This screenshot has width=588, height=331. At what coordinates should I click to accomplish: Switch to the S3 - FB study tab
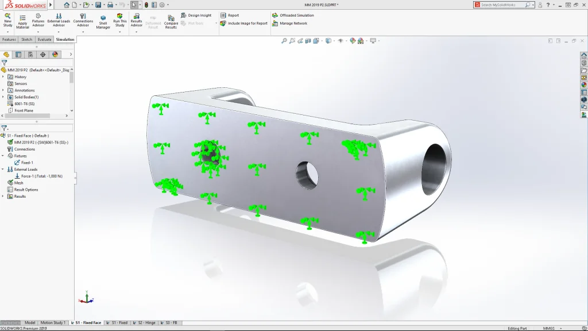pos(168,323)
